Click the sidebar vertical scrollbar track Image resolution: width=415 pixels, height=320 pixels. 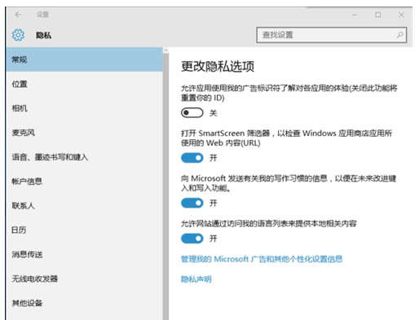[x=166, y=186]
